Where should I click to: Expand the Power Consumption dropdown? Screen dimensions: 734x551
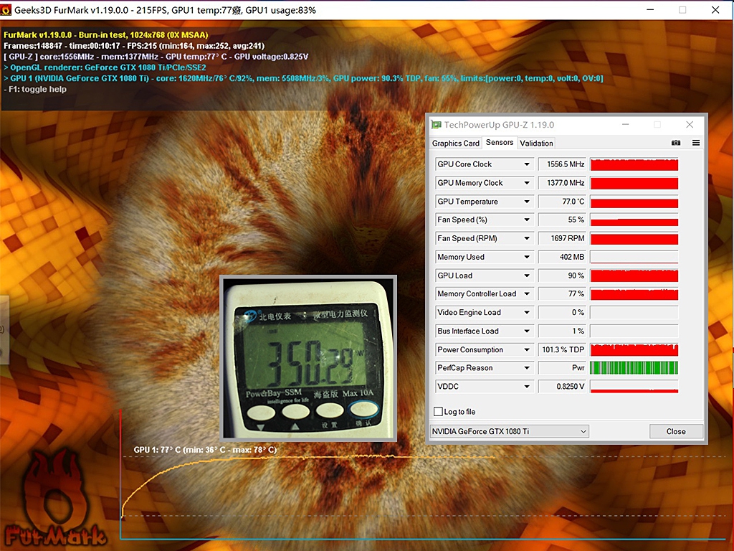(x=527, y=349)
